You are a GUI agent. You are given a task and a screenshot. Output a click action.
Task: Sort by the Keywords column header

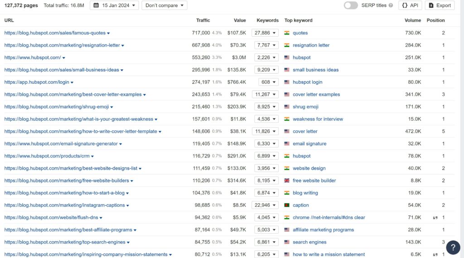pyautogui.click(x=267, y=20)
